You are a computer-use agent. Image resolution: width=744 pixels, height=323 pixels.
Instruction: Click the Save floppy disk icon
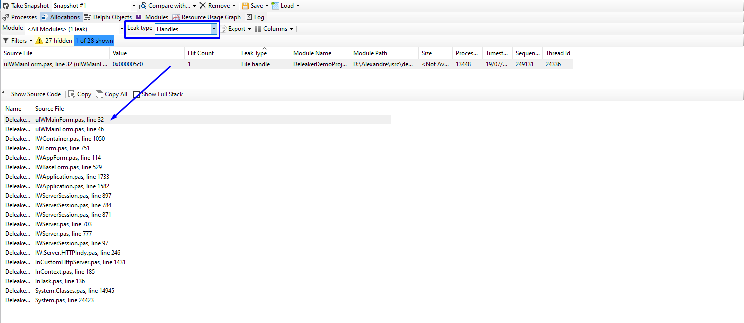(x=245, y=6)
